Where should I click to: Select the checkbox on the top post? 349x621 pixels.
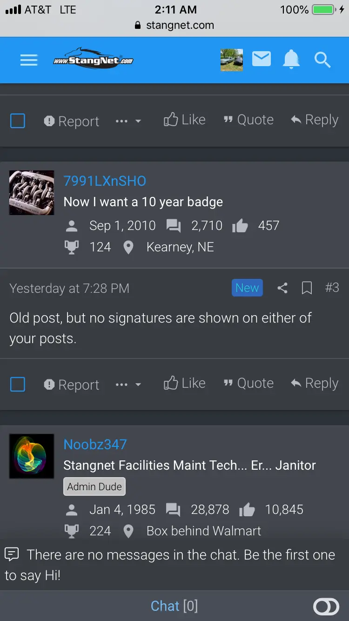click(18, 121)
